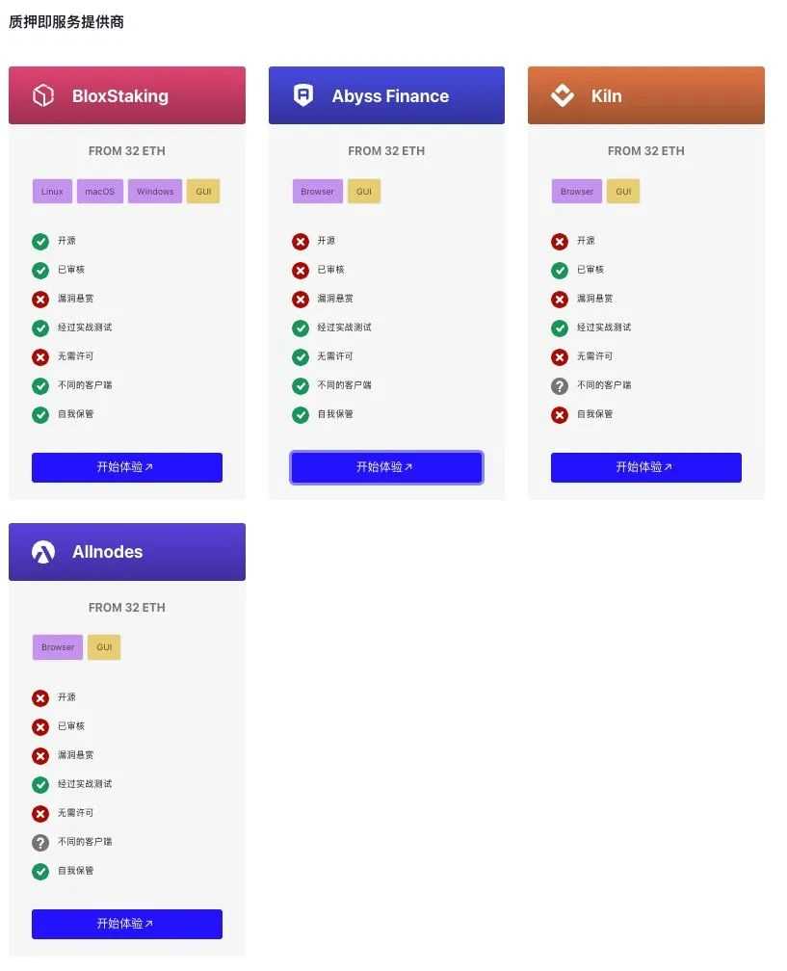Image resolution: width=787 pixels, height=971 pixels.
Task: Click the green check beside 开源 on BloxStaking
Action: (39, 241)
